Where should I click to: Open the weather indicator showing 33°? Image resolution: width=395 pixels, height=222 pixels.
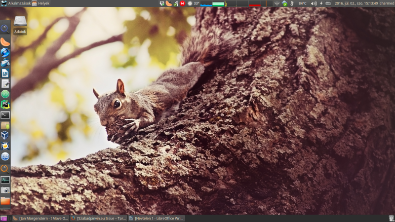coord(194,3)
